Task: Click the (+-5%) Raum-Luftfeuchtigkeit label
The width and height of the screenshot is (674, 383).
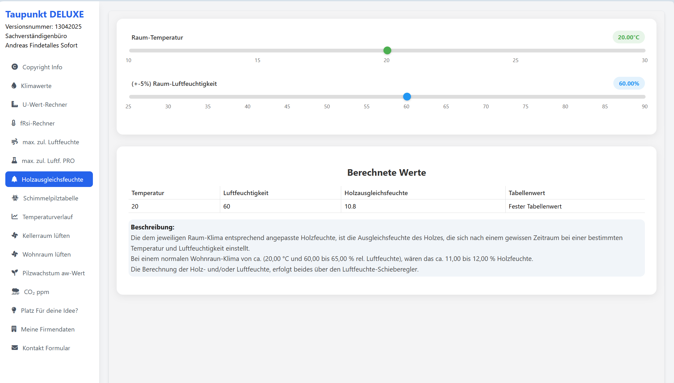Action: point(174,84)
